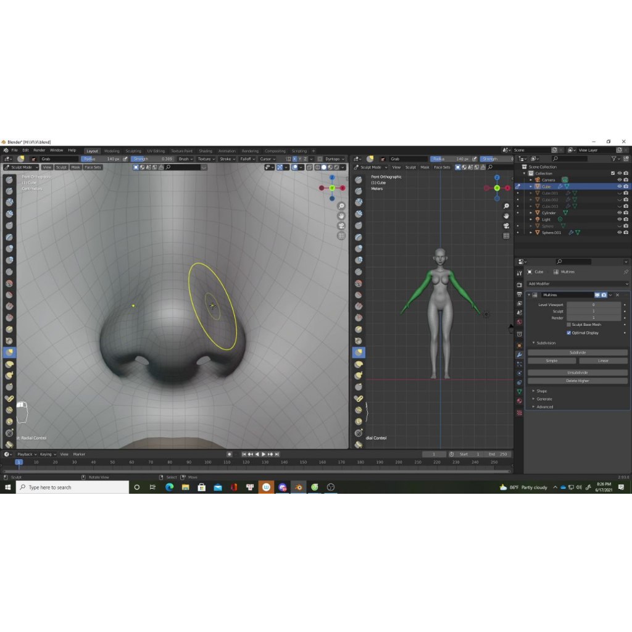
Task: Open the Output Properties printer icon tab
Action: coord(520,294)
